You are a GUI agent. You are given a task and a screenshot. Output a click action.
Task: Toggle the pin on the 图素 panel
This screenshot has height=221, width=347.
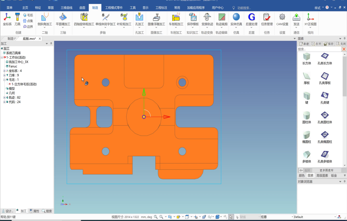tap(345, 39)
